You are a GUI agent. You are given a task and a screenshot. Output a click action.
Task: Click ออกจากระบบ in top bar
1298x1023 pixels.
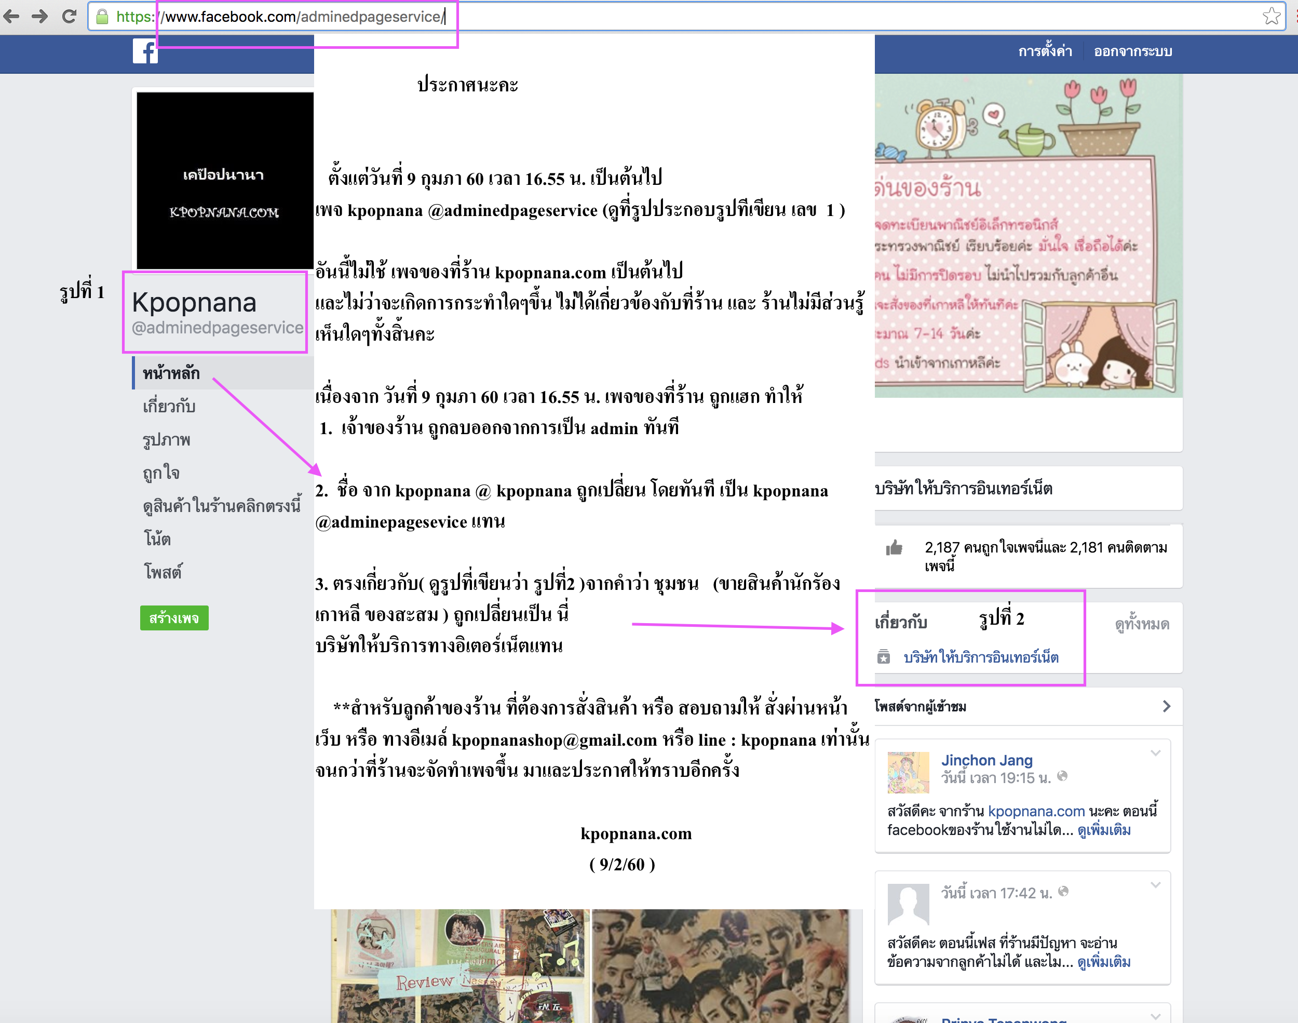[1132, 51]
